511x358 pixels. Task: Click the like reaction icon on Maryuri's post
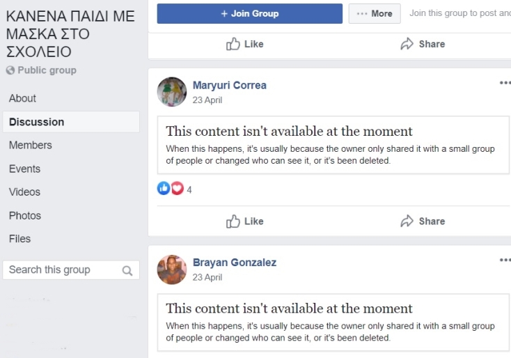[x=164, y=188]
